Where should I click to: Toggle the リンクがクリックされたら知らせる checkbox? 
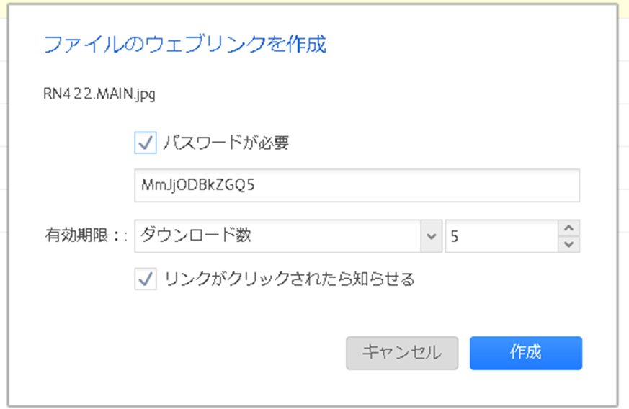click(x=146, y=279)
